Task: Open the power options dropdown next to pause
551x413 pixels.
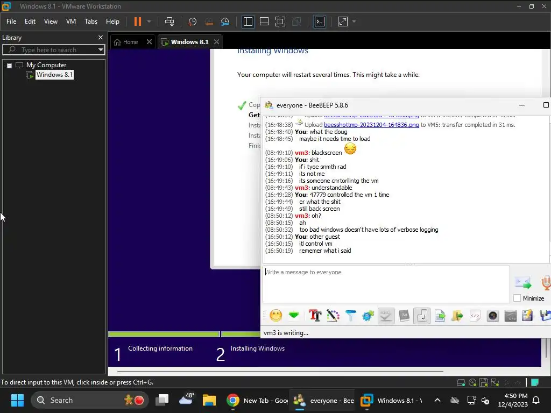Action: point(149,22)
